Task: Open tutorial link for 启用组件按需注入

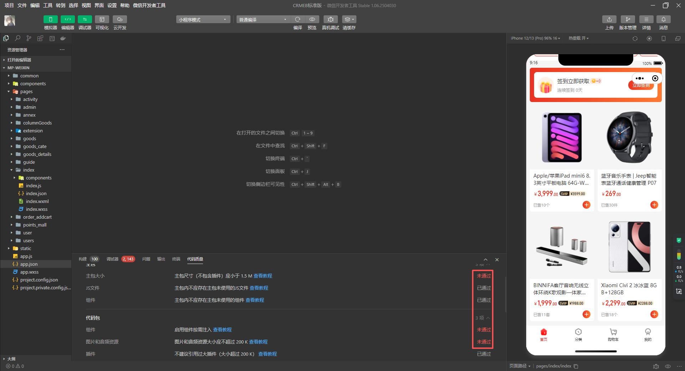Action: (222, 330)
